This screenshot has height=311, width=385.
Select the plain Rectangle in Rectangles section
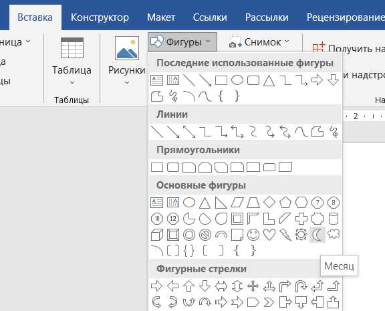[157, 167]
